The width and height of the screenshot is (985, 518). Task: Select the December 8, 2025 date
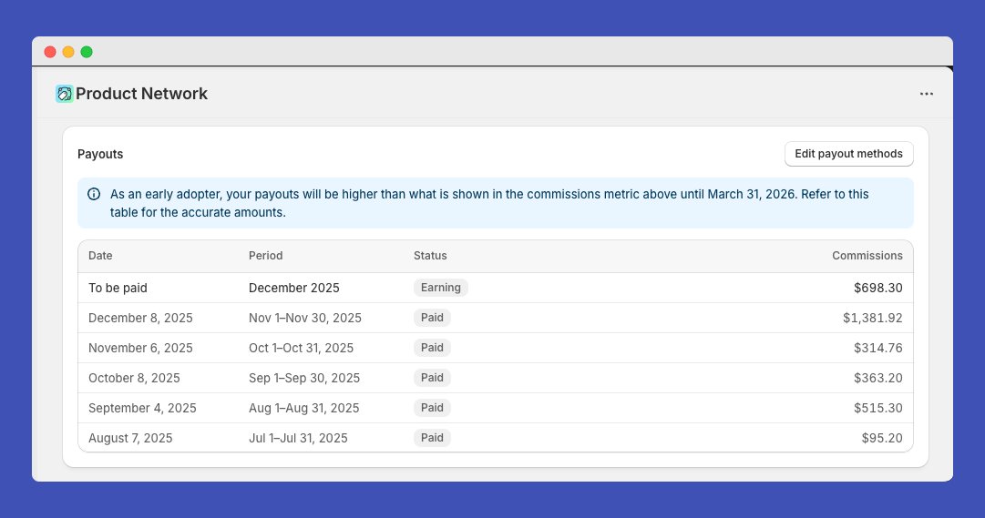coord(140,319)
